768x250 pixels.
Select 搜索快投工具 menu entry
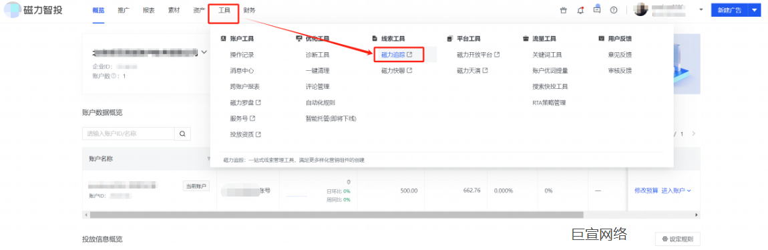[x=550, y=87]
